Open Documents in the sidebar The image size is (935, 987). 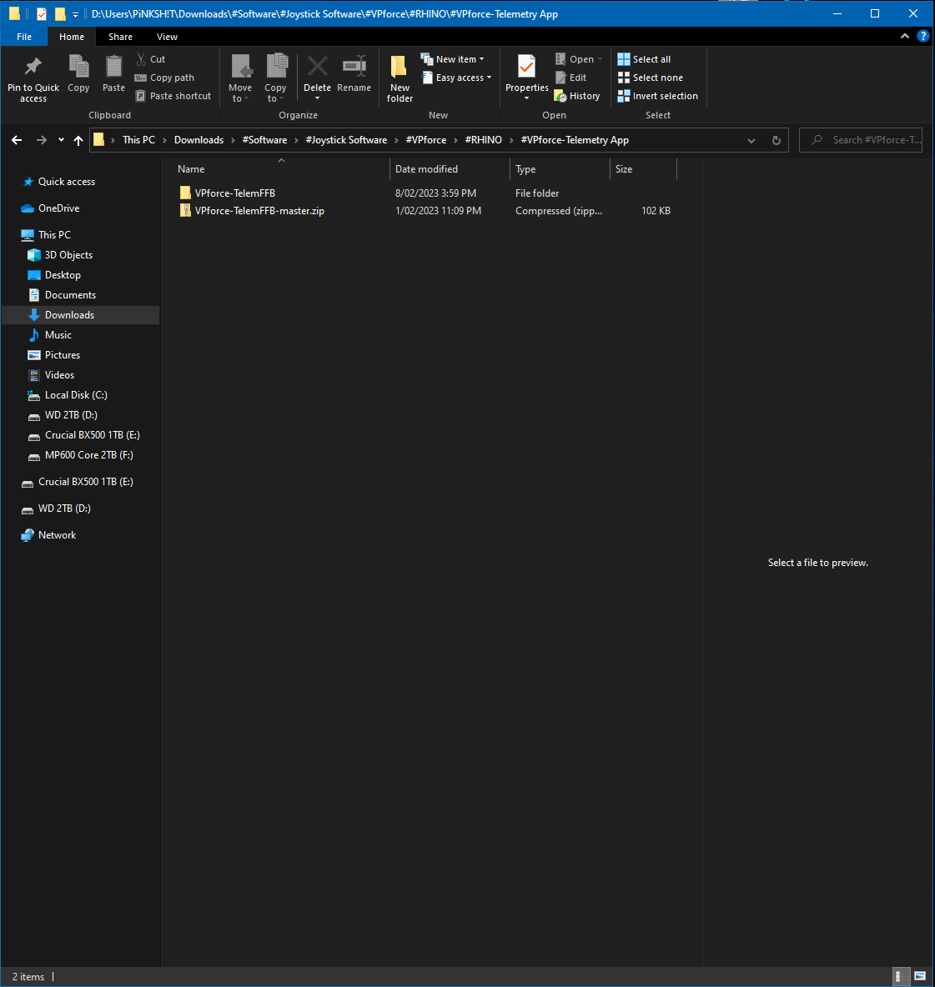pyautogui.click(x=70, y=294)
